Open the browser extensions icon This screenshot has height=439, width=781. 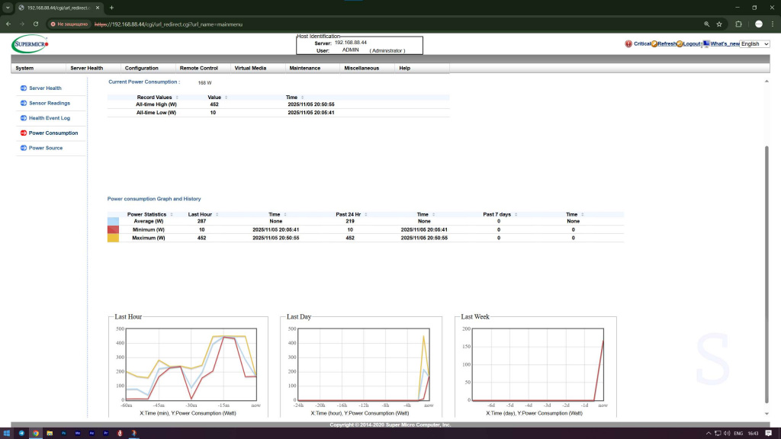(x=738, y=24)
